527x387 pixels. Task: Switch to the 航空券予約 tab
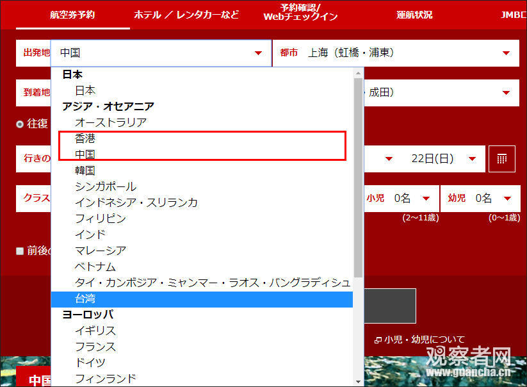(72, 15)
